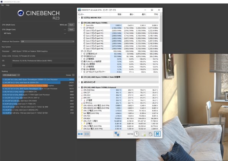228x161 pixels.
Task: Select the orange Ryzen 7 8700G ranking entry
Action: click(x=38, y=86)
